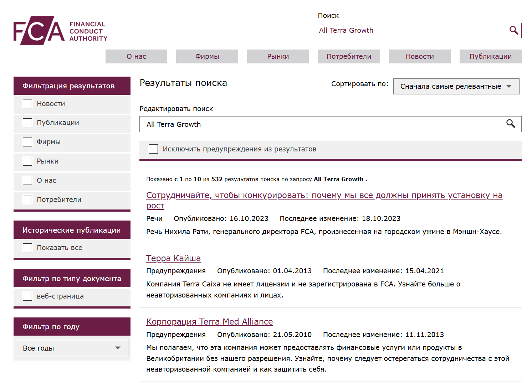Open the 'Рынки' filter section checkbox
This screenshot has width=532, height=383.
click(x=27, y=161)
